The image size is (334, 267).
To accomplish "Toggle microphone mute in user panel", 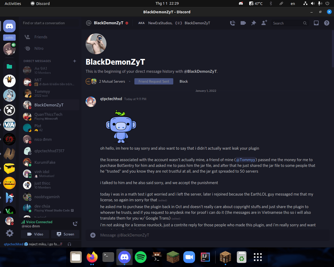I will click(x=61, y=244).
